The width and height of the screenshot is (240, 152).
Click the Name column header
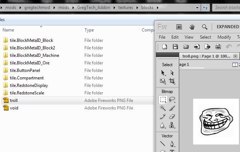[9, 30]
